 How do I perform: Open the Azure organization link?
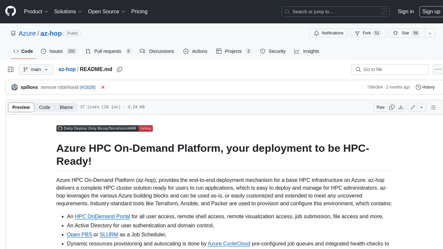point(27,33)
